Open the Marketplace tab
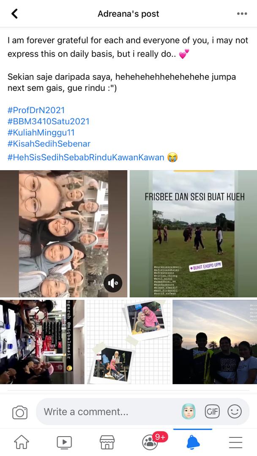The width and height of the screenshot is (257, 456). tap(107, 442)
